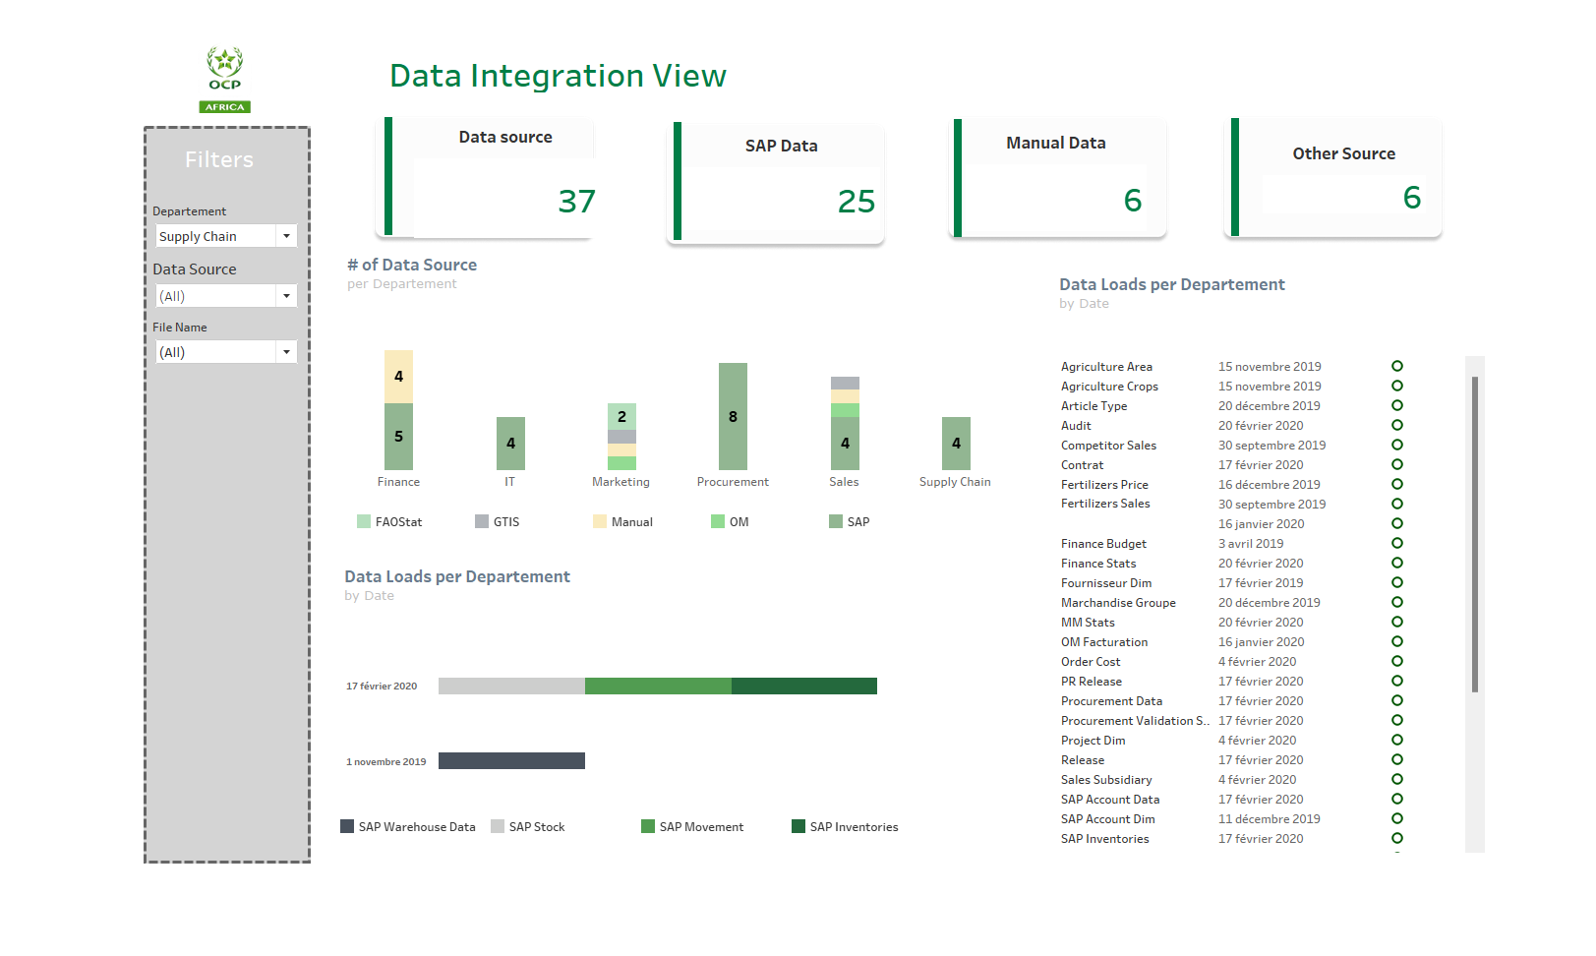Click the circle marker for Audit row
1596x956 pixels.
(1397, 425)
